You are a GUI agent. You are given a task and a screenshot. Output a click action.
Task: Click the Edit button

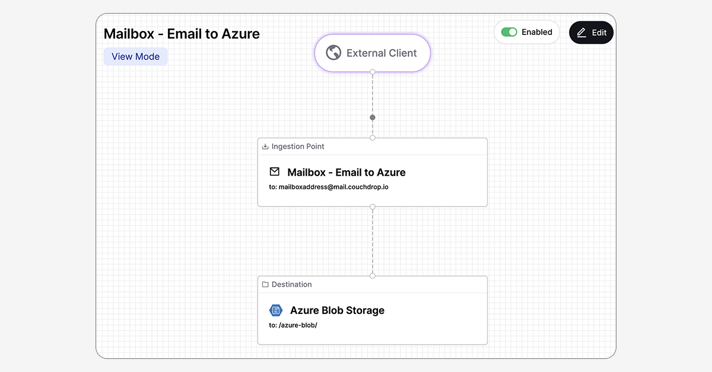click(591, 33)
